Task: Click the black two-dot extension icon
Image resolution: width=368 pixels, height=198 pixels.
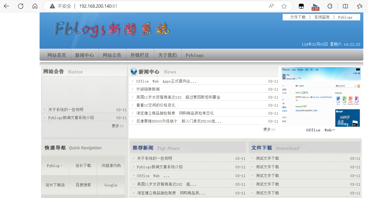Action: tap(301, 6)
